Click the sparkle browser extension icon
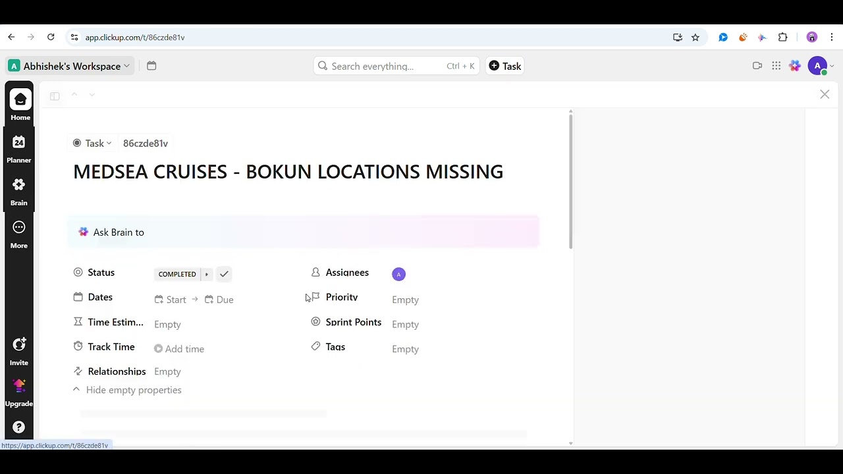The height and width of the screenshot is (474, 843). point(762,38)
